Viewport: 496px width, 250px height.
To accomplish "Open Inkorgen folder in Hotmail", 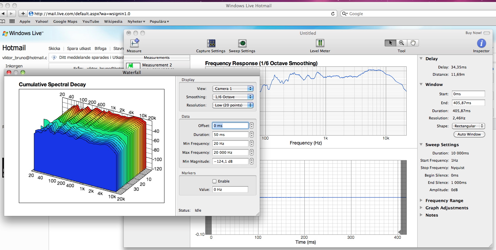I will point(14,66).
